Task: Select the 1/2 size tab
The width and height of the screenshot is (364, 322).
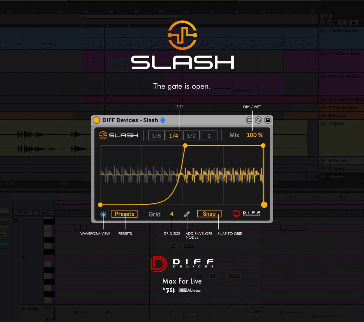Action: (191, 136)
